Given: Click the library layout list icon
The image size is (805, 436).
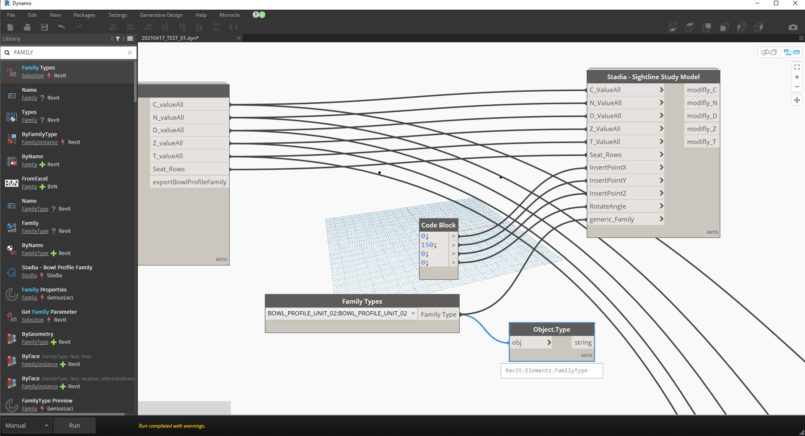Looking at the screenshot, I should (130, 39).
